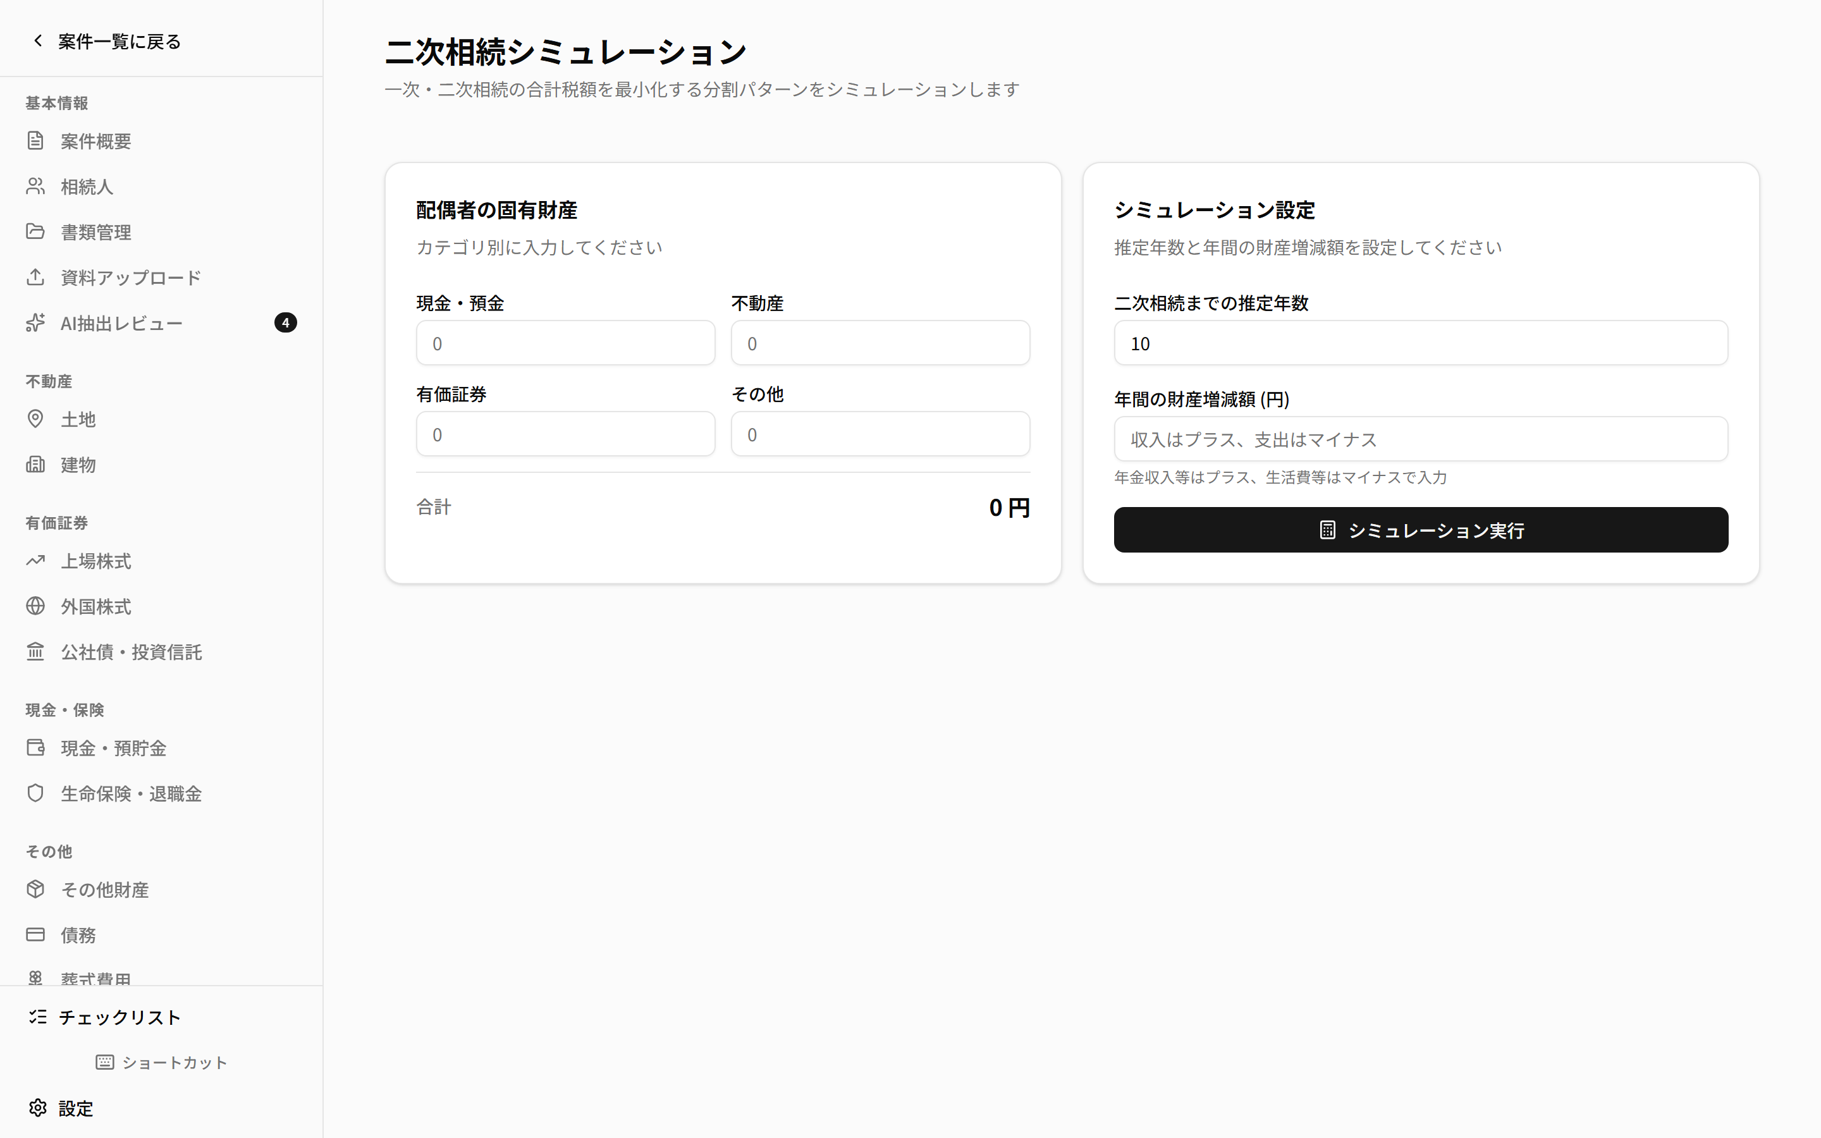The height and width of the screenshot is (1138, 1821).
Task: Select the 上場株式 trending chart icon
Action: click(x=36, y=561)
